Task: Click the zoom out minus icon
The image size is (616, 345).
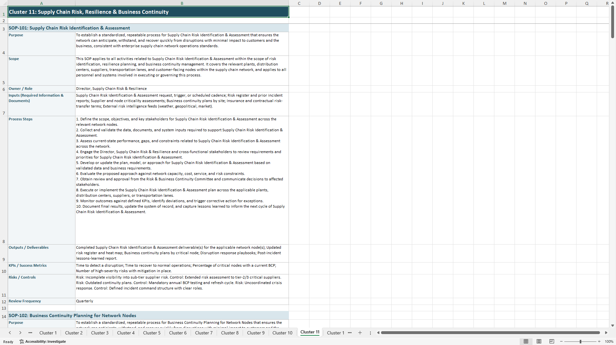Action: pos(561,341)
